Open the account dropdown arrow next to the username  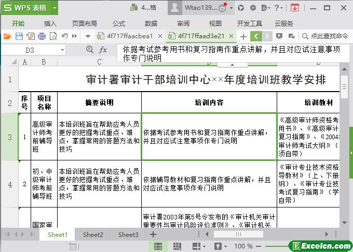coord(231,8)
